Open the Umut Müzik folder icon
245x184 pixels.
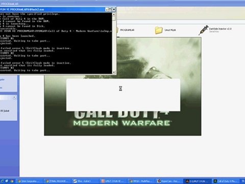[x=159, y=30]
